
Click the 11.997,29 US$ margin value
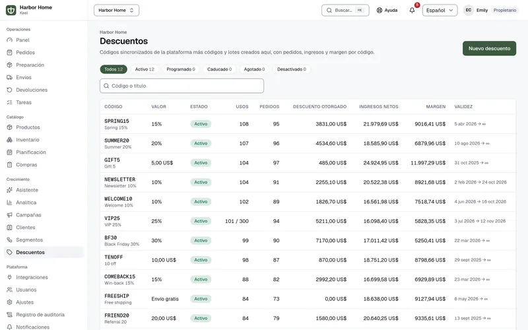click(x=428, y=163)
